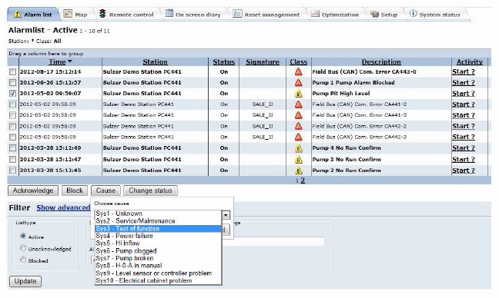Click Start ? for Pump 3 No Run Confirm
499x298 pixels.
[464, 159]
